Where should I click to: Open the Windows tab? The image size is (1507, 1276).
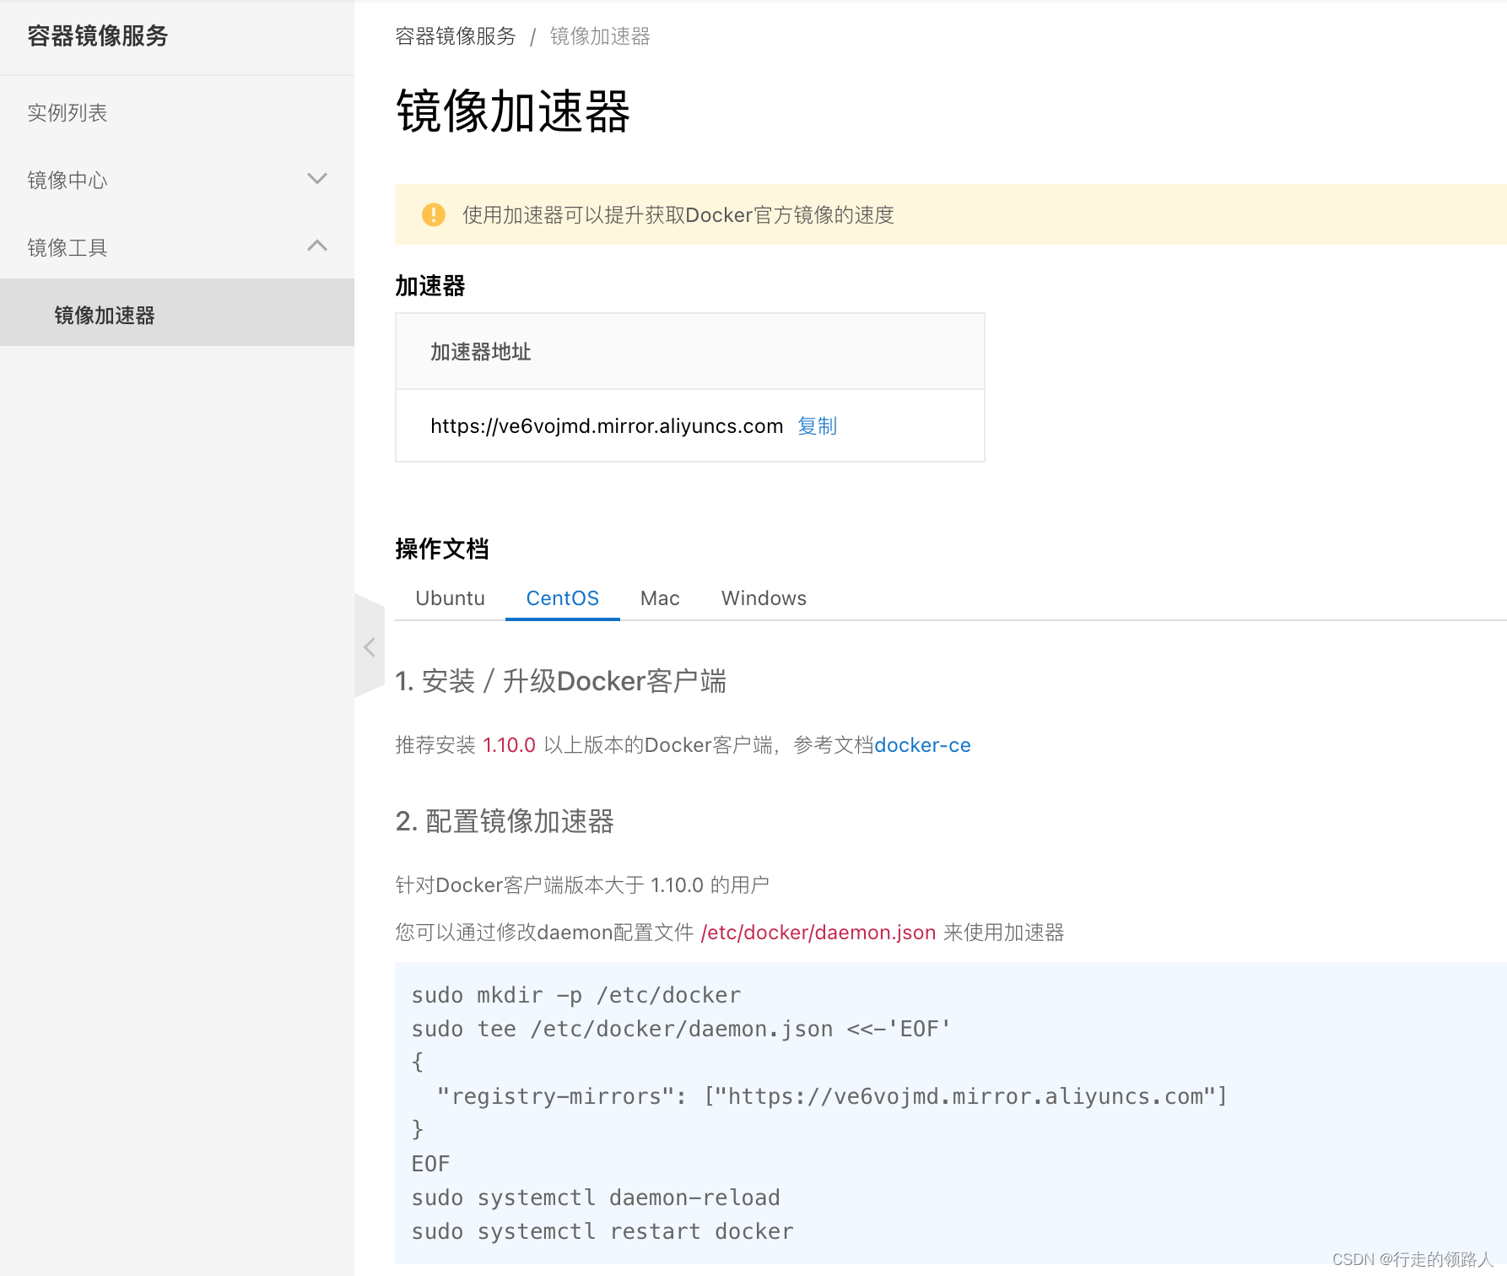pyautogui.click(x=763, y=597)
